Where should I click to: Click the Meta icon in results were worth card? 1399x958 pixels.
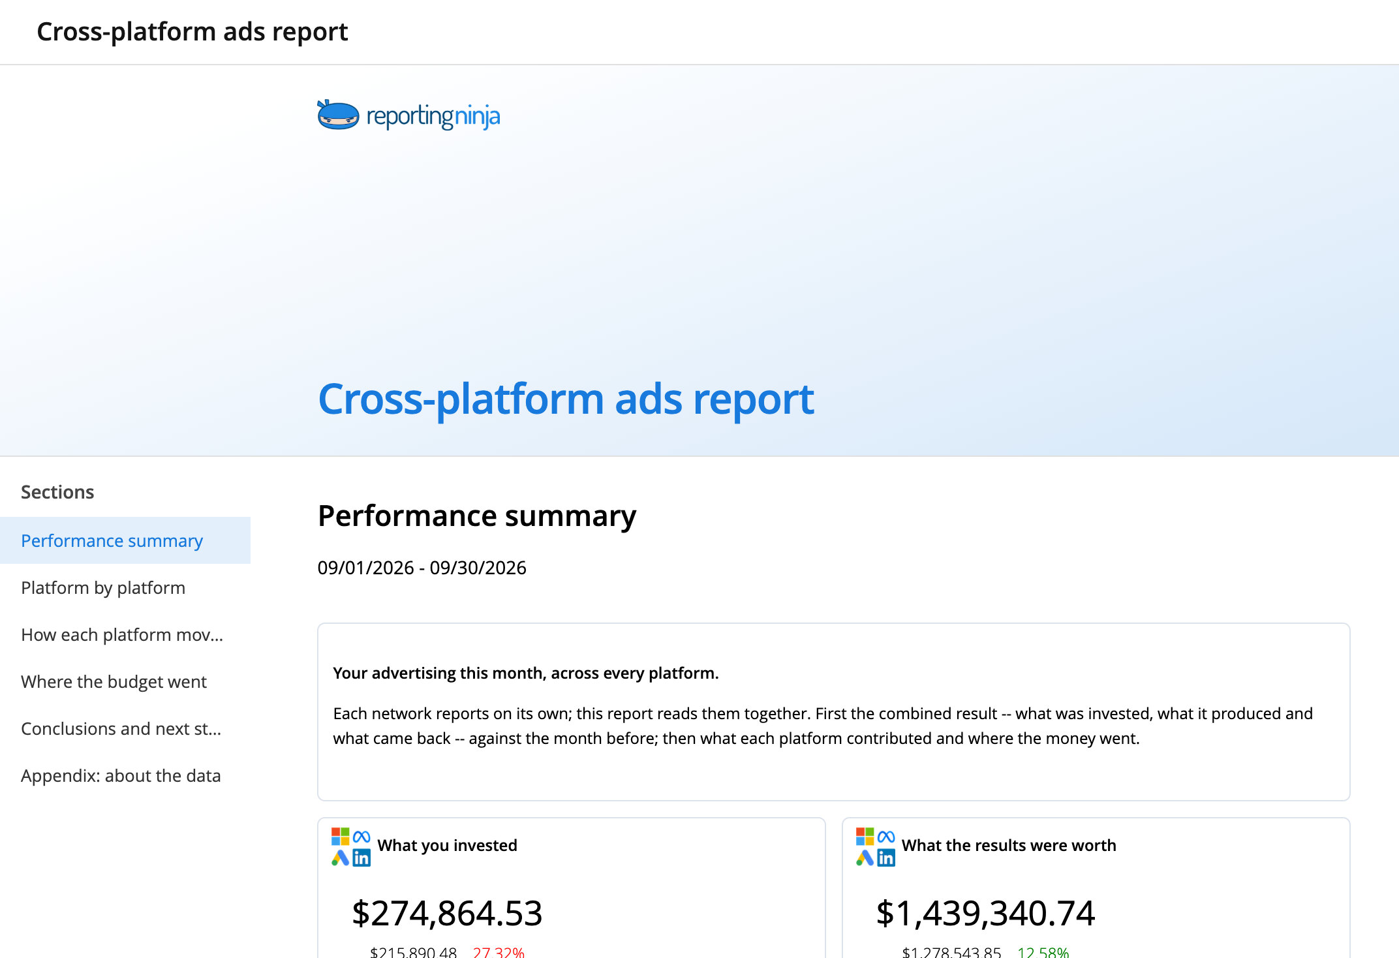(x=886, y=836)
